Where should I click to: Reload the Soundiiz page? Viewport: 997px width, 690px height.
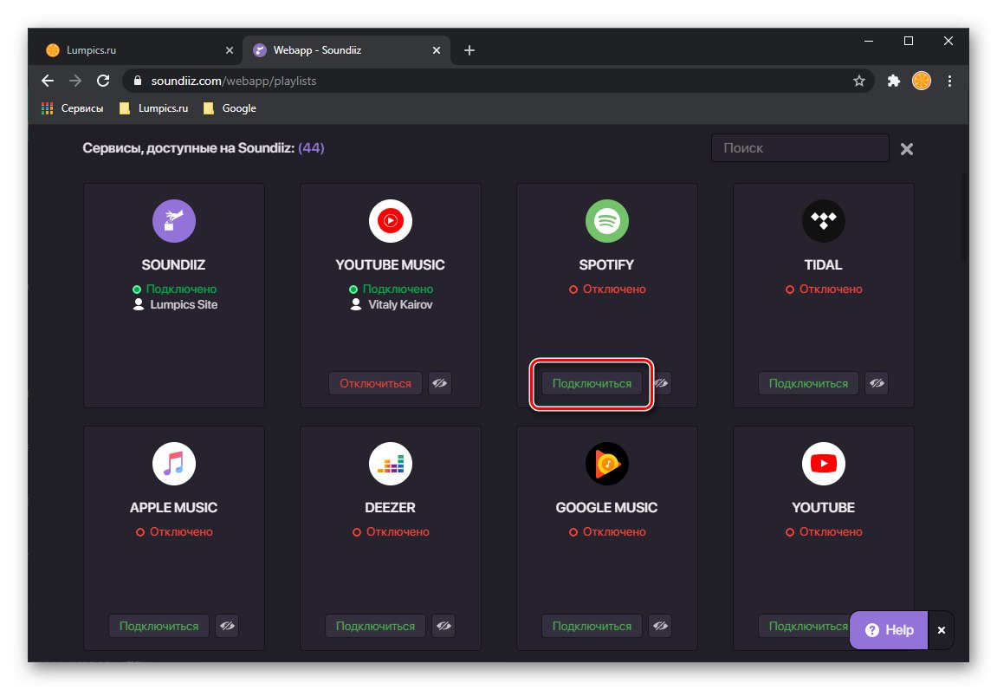coord(103,81)
